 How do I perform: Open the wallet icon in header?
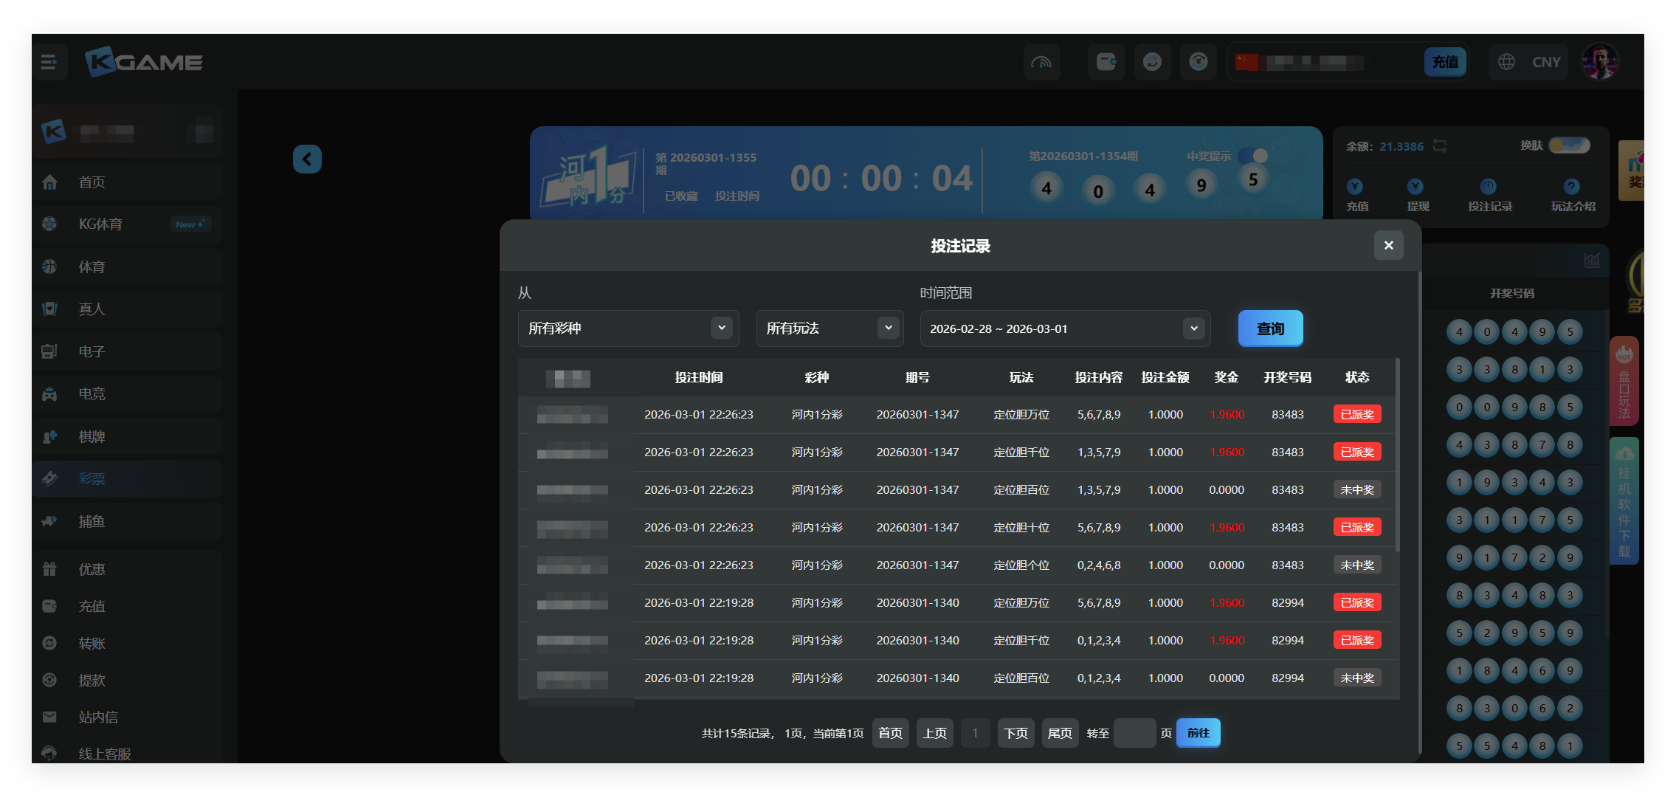click(x=1106, y=62)
